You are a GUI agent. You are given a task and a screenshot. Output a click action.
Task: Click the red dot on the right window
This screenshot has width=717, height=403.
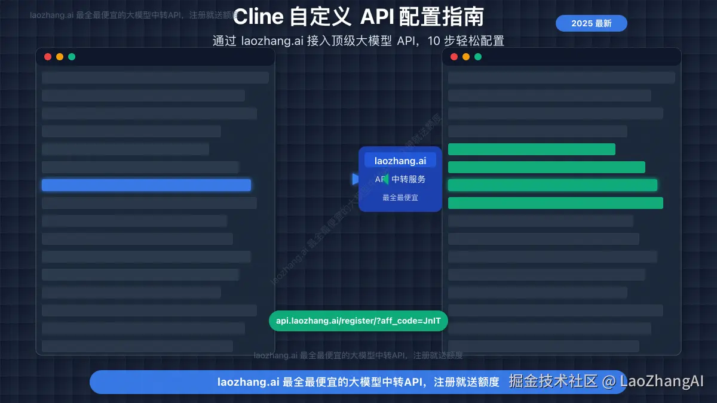[454, 57]
